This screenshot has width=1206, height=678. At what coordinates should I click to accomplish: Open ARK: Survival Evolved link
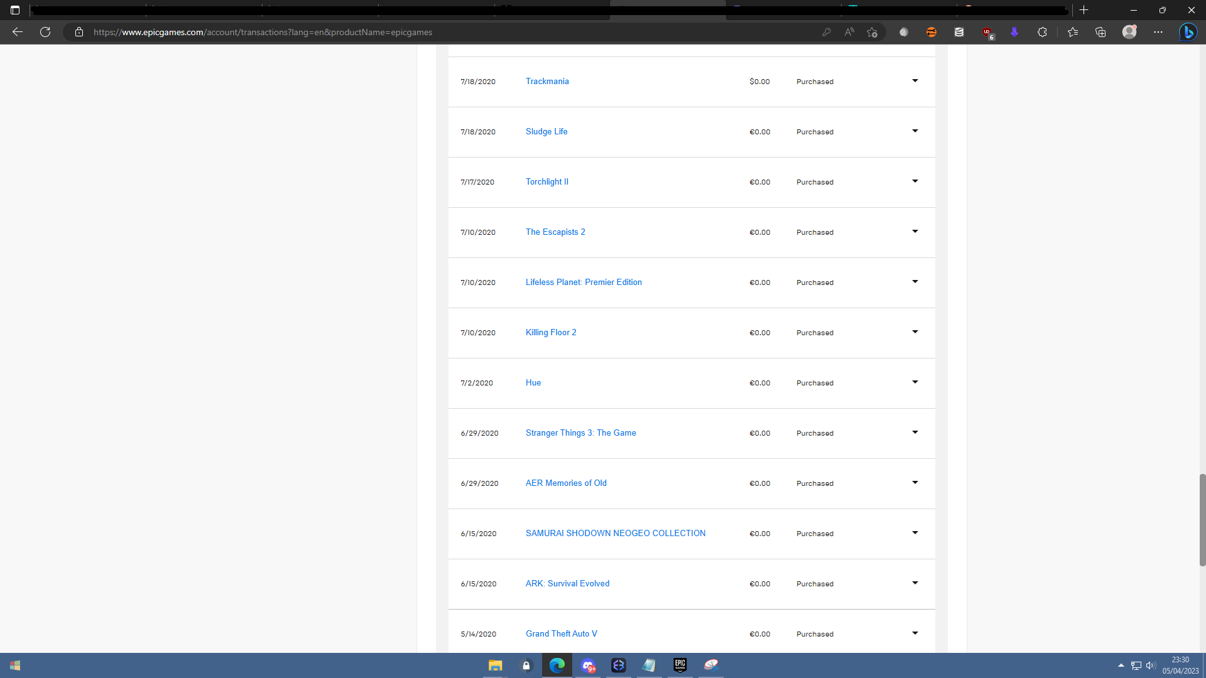568,584
